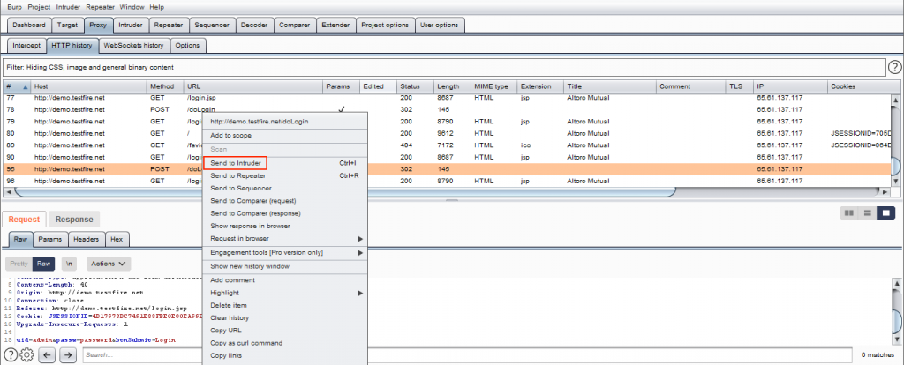Switch to stacked horizontal layout icon
Image resolution: width=904 pixels, height=365 pixels.
867,212
